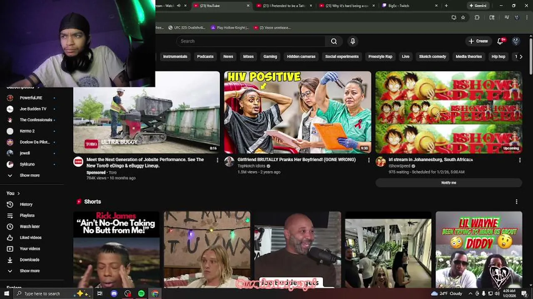Expand Show more under subscriptions
This screenshot has height=299, width=533.
pos(29,175)
